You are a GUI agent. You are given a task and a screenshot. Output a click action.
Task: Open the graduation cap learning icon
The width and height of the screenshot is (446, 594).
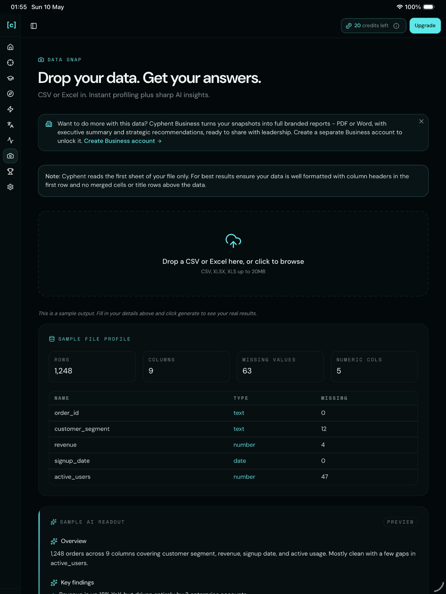coord(10,78)
